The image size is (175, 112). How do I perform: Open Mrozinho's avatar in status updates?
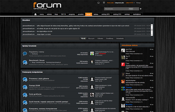tap(123, 106)
